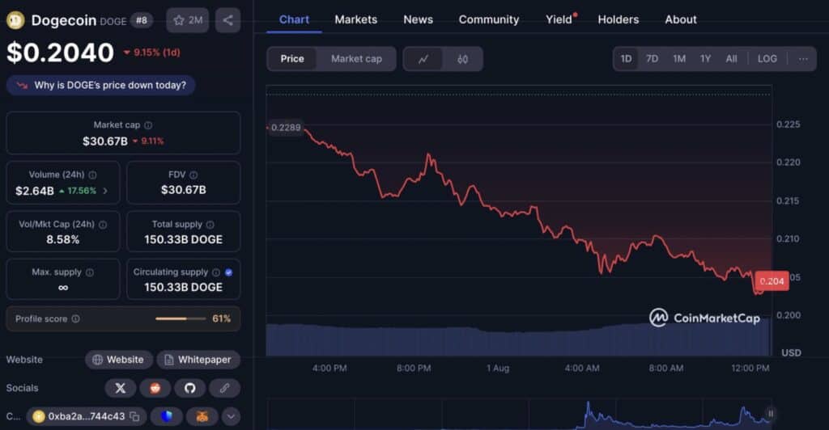Open Dogecoin's Reddit social link
The height and width of the screenshot is (430, 829).
click(155, 388)
